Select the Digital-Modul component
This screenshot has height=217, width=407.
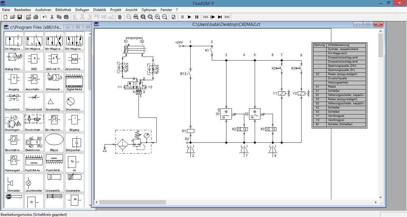pyautogui.click(x=74, y=82)
